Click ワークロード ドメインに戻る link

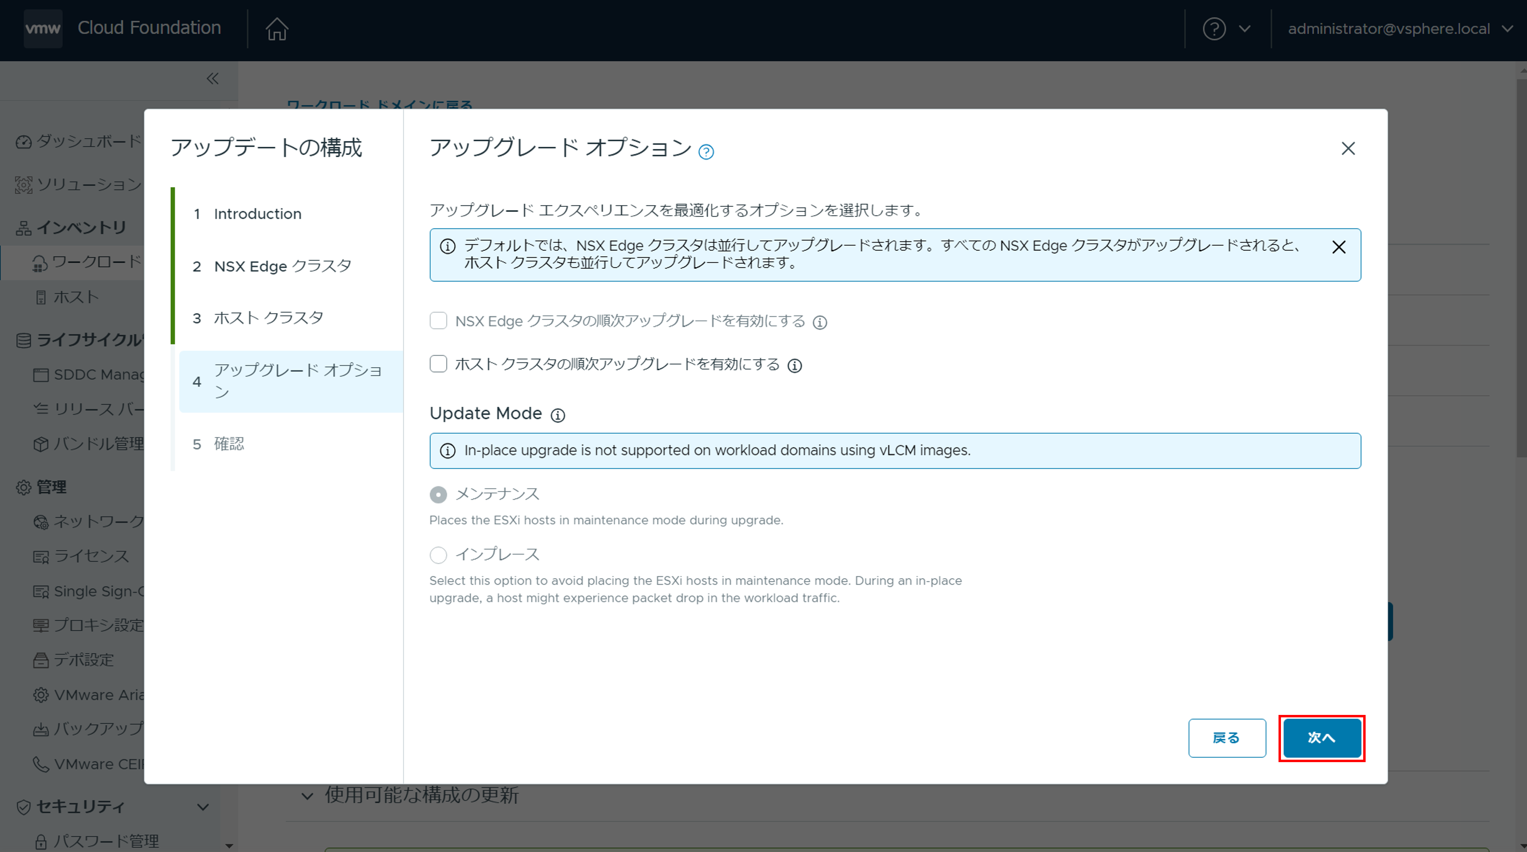tap(379, 105)
